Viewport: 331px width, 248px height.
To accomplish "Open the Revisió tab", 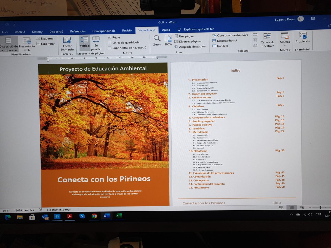I will coord(127,31).
